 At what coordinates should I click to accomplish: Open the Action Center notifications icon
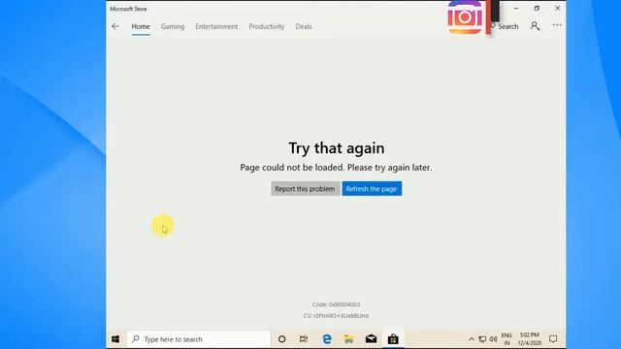tap(553, 339)
